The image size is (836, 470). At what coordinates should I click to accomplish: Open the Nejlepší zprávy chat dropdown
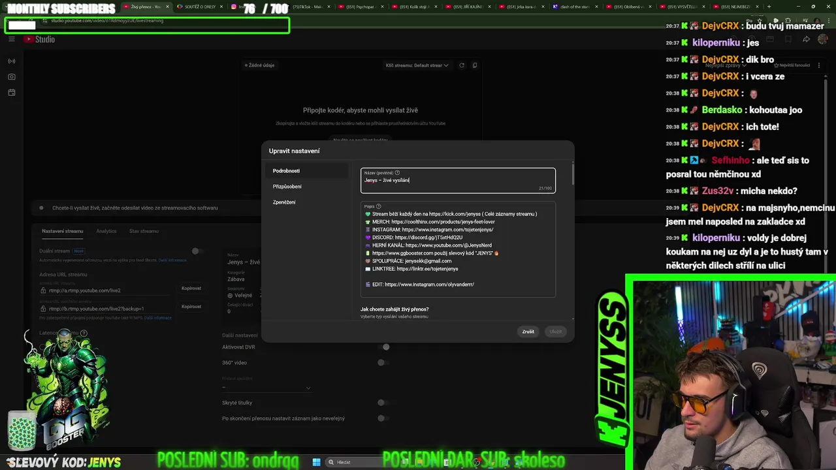pos(725,65)
